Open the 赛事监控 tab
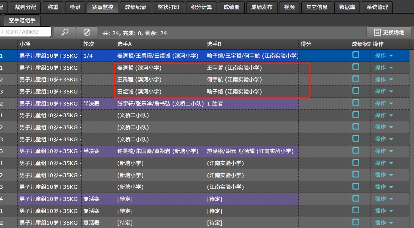Viewport: 414px width, 228px height. tap(102, 7)
